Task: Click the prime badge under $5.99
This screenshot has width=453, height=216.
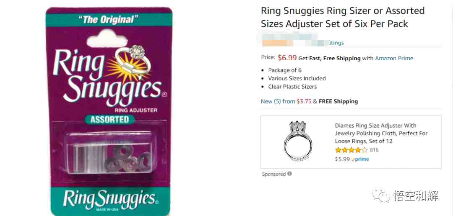Action: point(360,159)
